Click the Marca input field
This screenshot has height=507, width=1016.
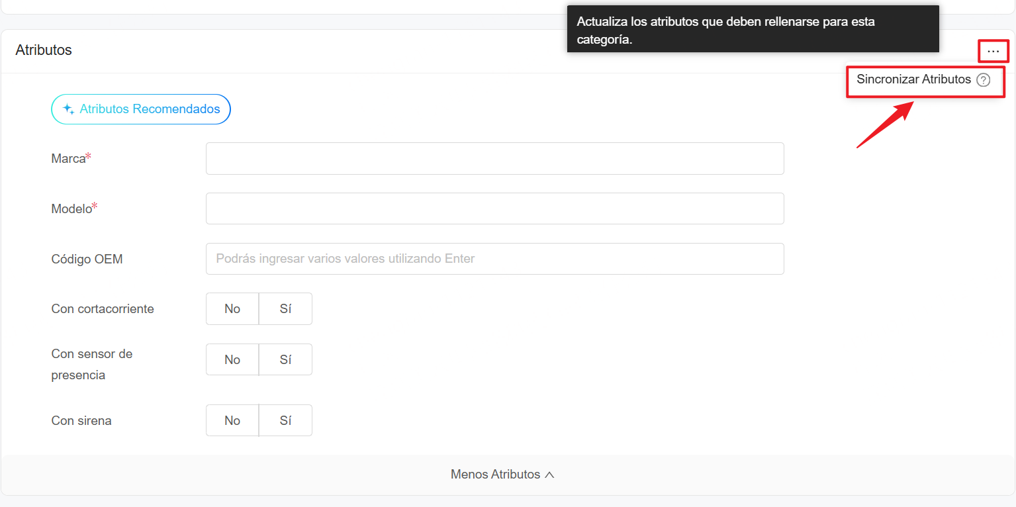click(494, 158)
